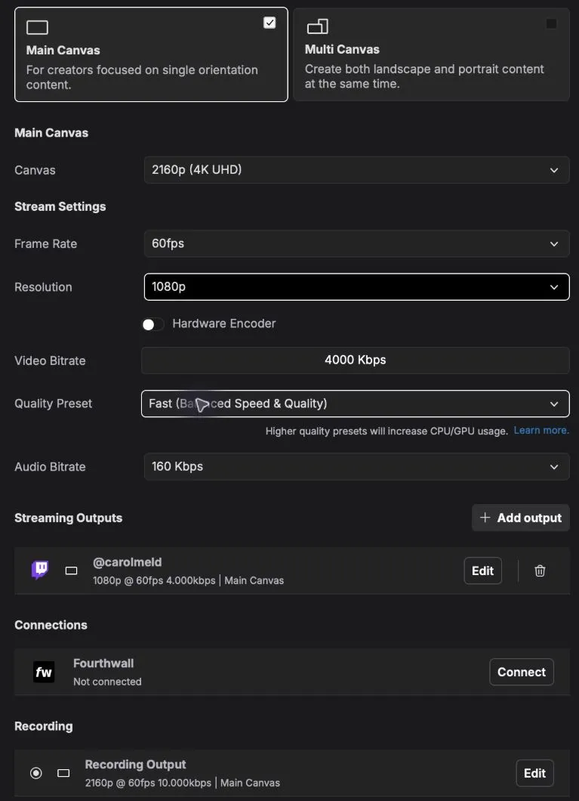Open the Audio Bitrate 160 Kbps dropdown
The image size is (579, 801).
pyautogui.click(x=356, y=466)
